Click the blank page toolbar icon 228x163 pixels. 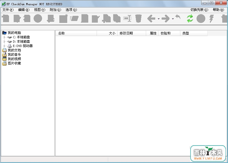click(85, 19)
